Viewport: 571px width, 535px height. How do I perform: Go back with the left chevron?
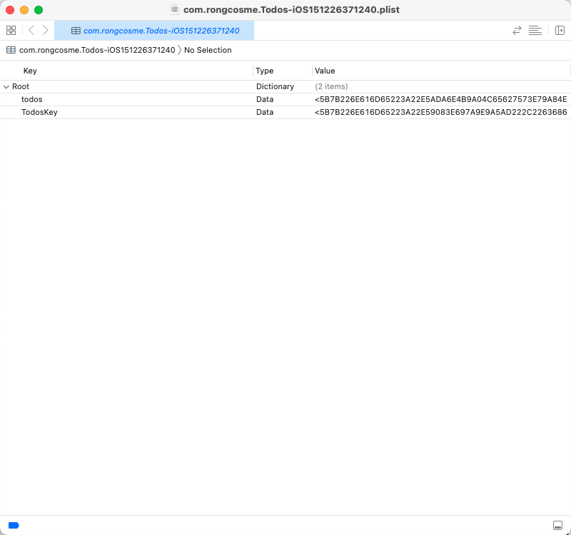(31, 30)
